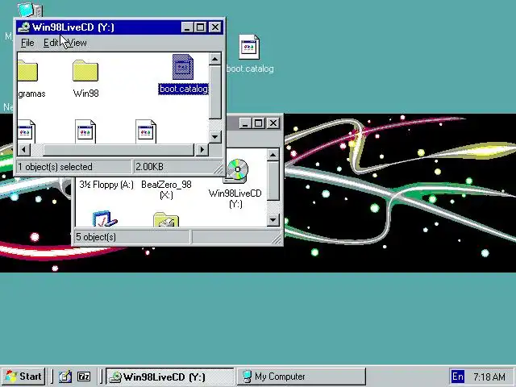Click the 7z icon in quick launch

click(x=84, y=377)
